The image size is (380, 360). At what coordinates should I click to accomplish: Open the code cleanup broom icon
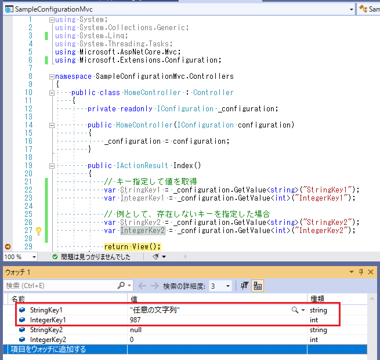click(x=156, y=257)
